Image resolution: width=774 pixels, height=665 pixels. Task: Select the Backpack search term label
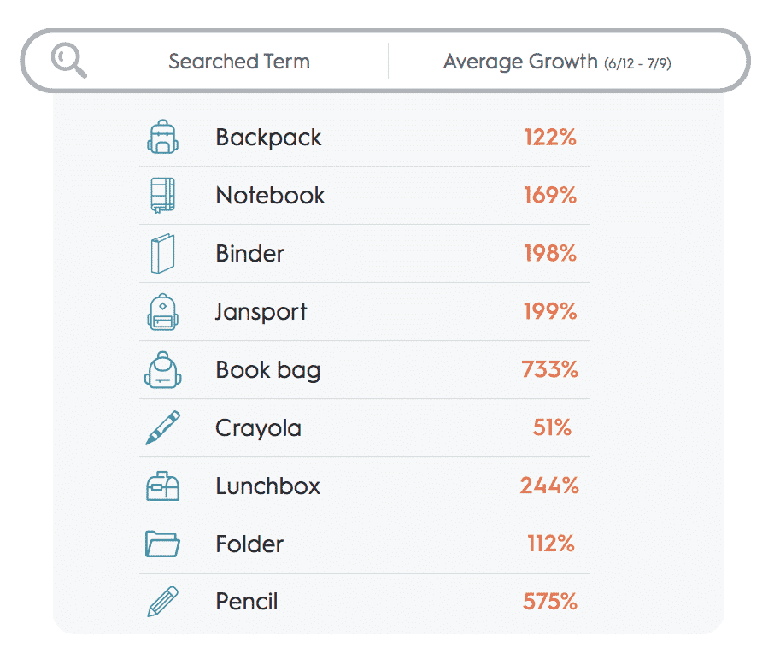click(268, 138)
